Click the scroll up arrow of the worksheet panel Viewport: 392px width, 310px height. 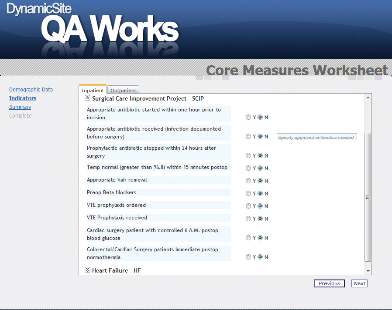(x=368, y=97)
